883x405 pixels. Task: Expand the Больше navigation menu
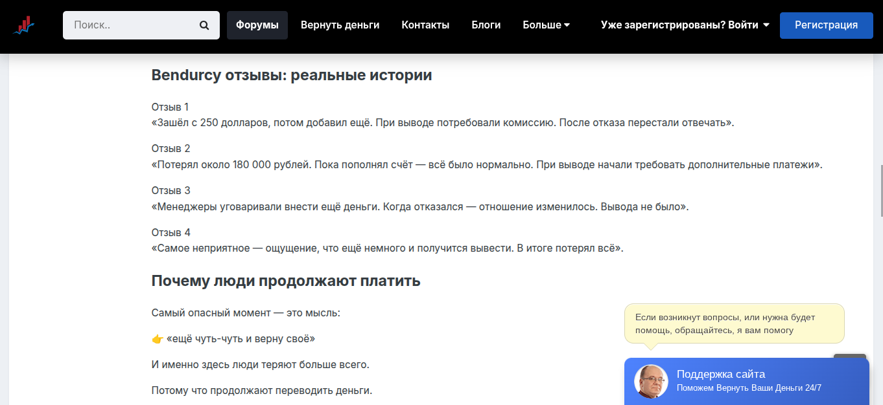click(x=546, y=25)
